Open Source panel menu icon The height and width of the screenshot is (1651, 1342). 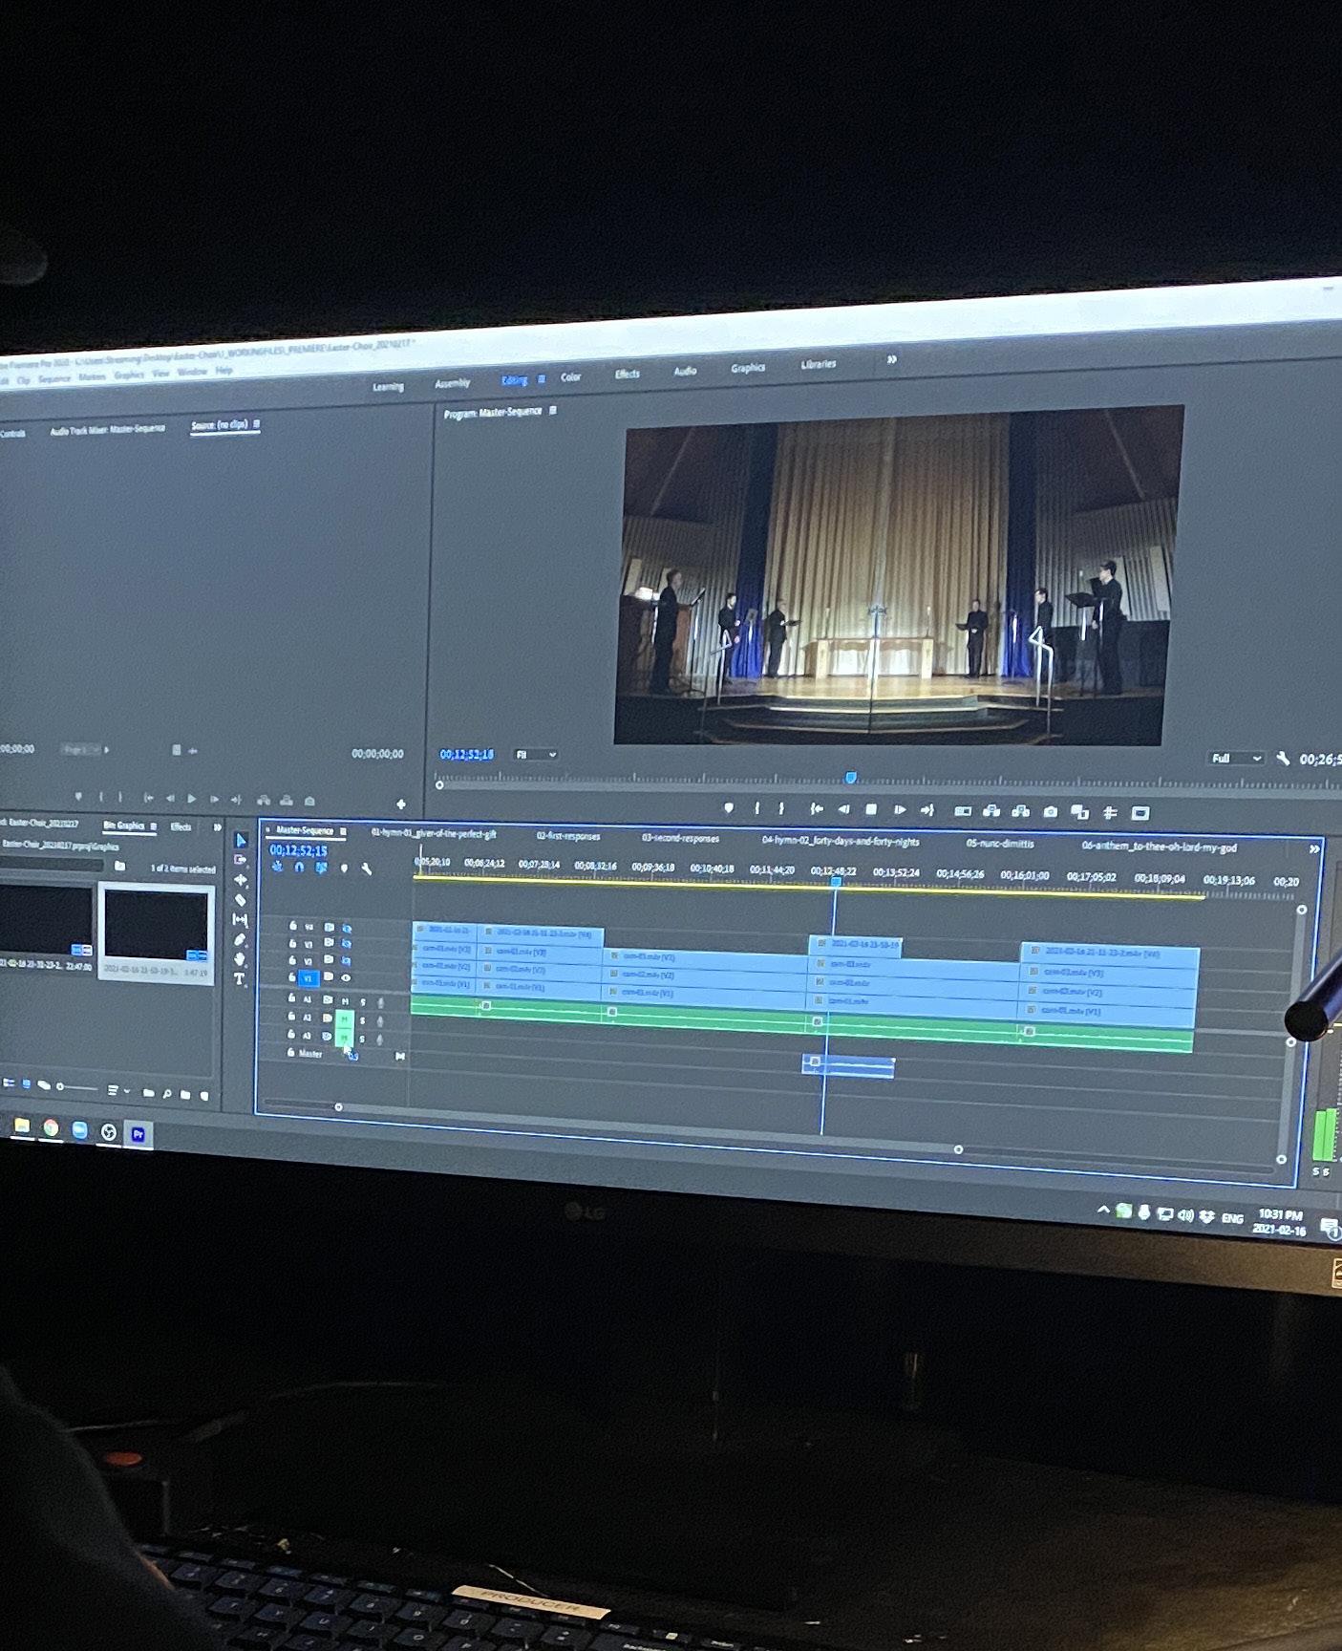pos(256,423)
